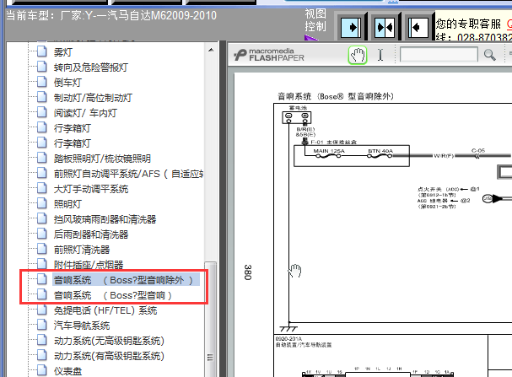Click the tree panel scrollbar thumb
This screenshot has height=377, width=512.
(211, 319)
